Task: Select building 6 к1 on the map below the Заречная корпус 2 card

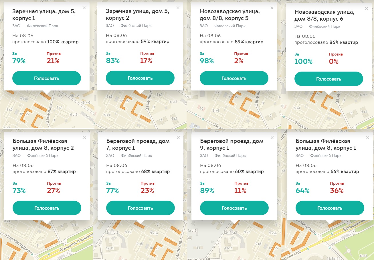Action: (x=173, y=118)
